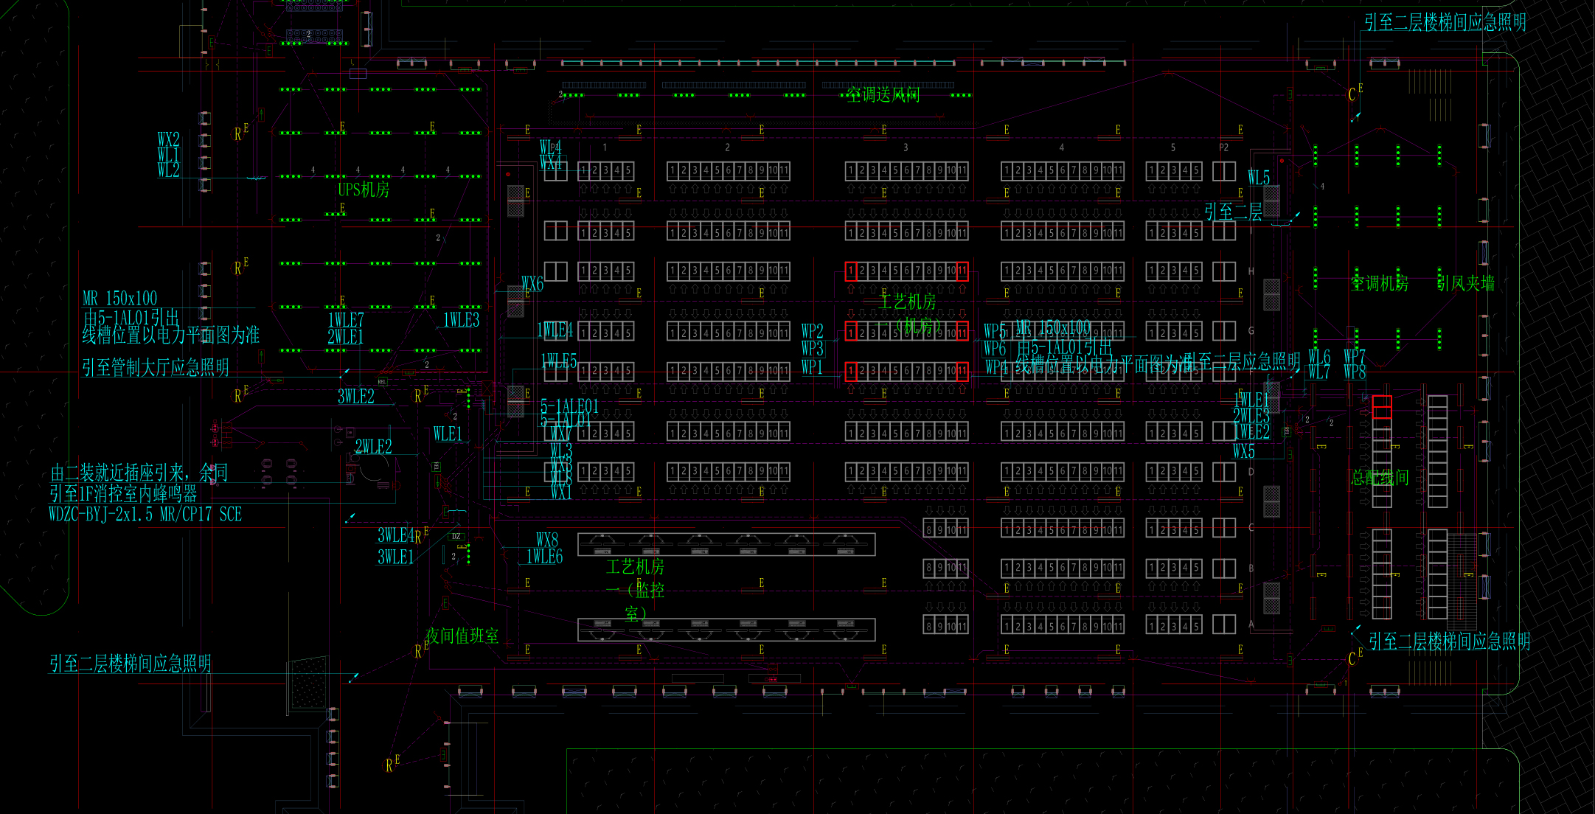Click the DZ box symbol near 3WLE4
1595x814 pixels.
click(x=456, y=537)
